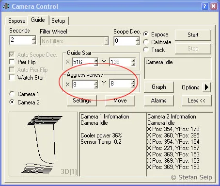Increase Guide Star Y value
This screenshot has width=220, height=186.
[133, 60]
